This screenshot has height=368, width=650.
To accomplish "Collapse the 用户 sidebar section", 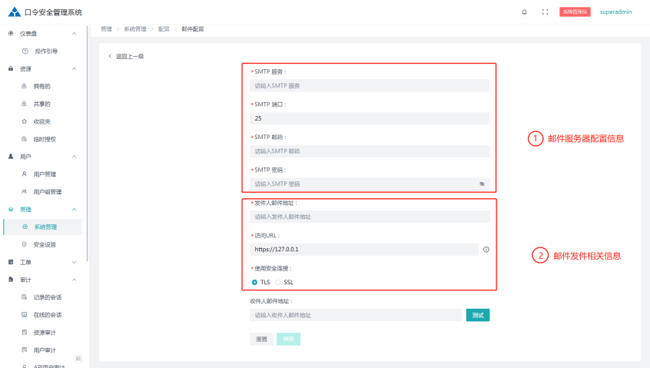I will 74,157.
